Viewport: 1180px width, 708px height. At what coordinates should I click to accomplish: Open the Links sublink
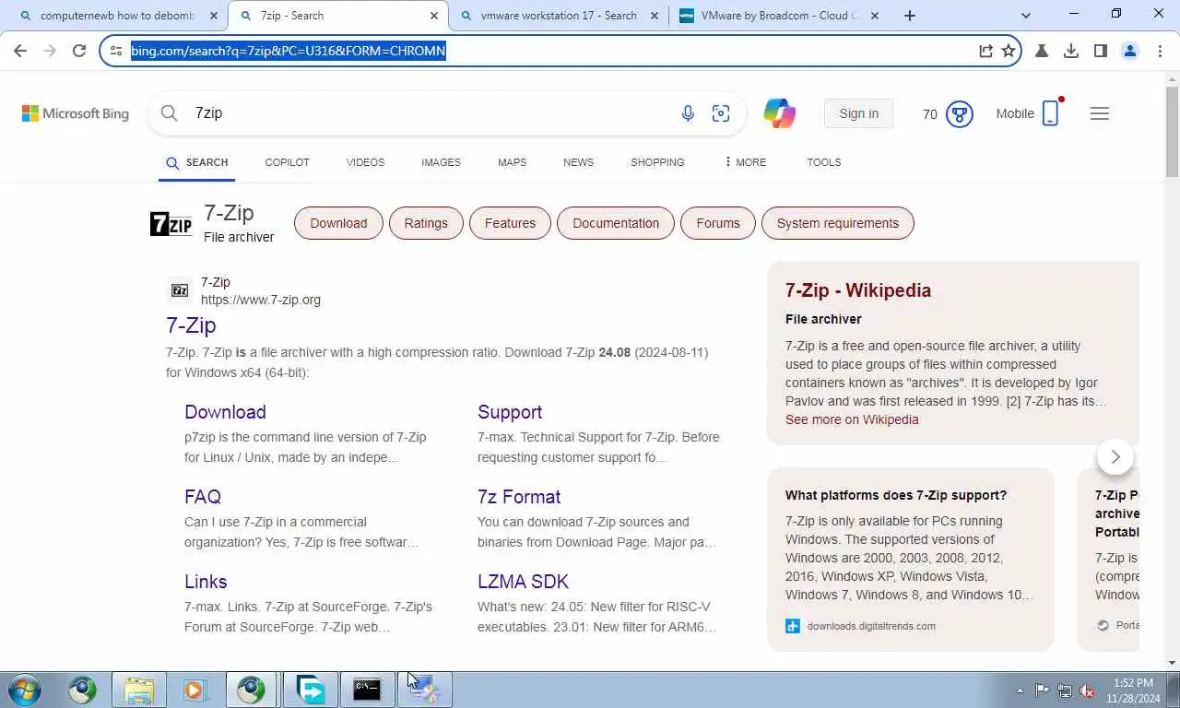coord(206,582)
